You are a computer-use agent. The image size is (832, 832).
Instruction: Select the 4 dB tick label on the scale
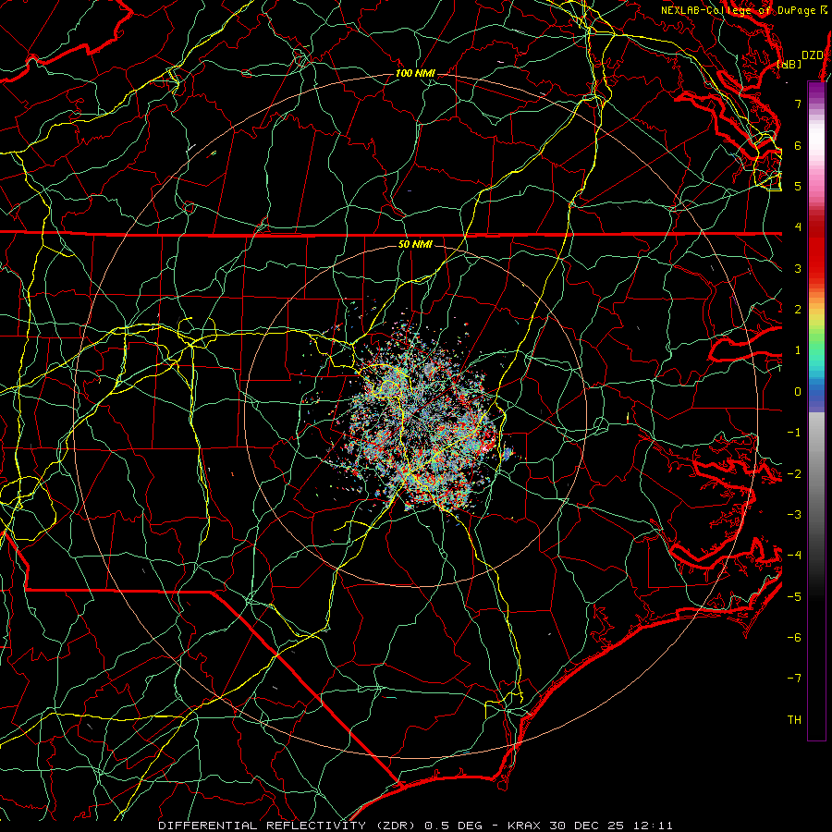[798, 227]
